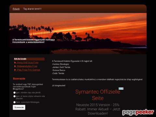Select 'Nem, szerintem fölösleges' poll option
Image resolution: width=156 pixels, height=117 pixels.
click(14, 102)
